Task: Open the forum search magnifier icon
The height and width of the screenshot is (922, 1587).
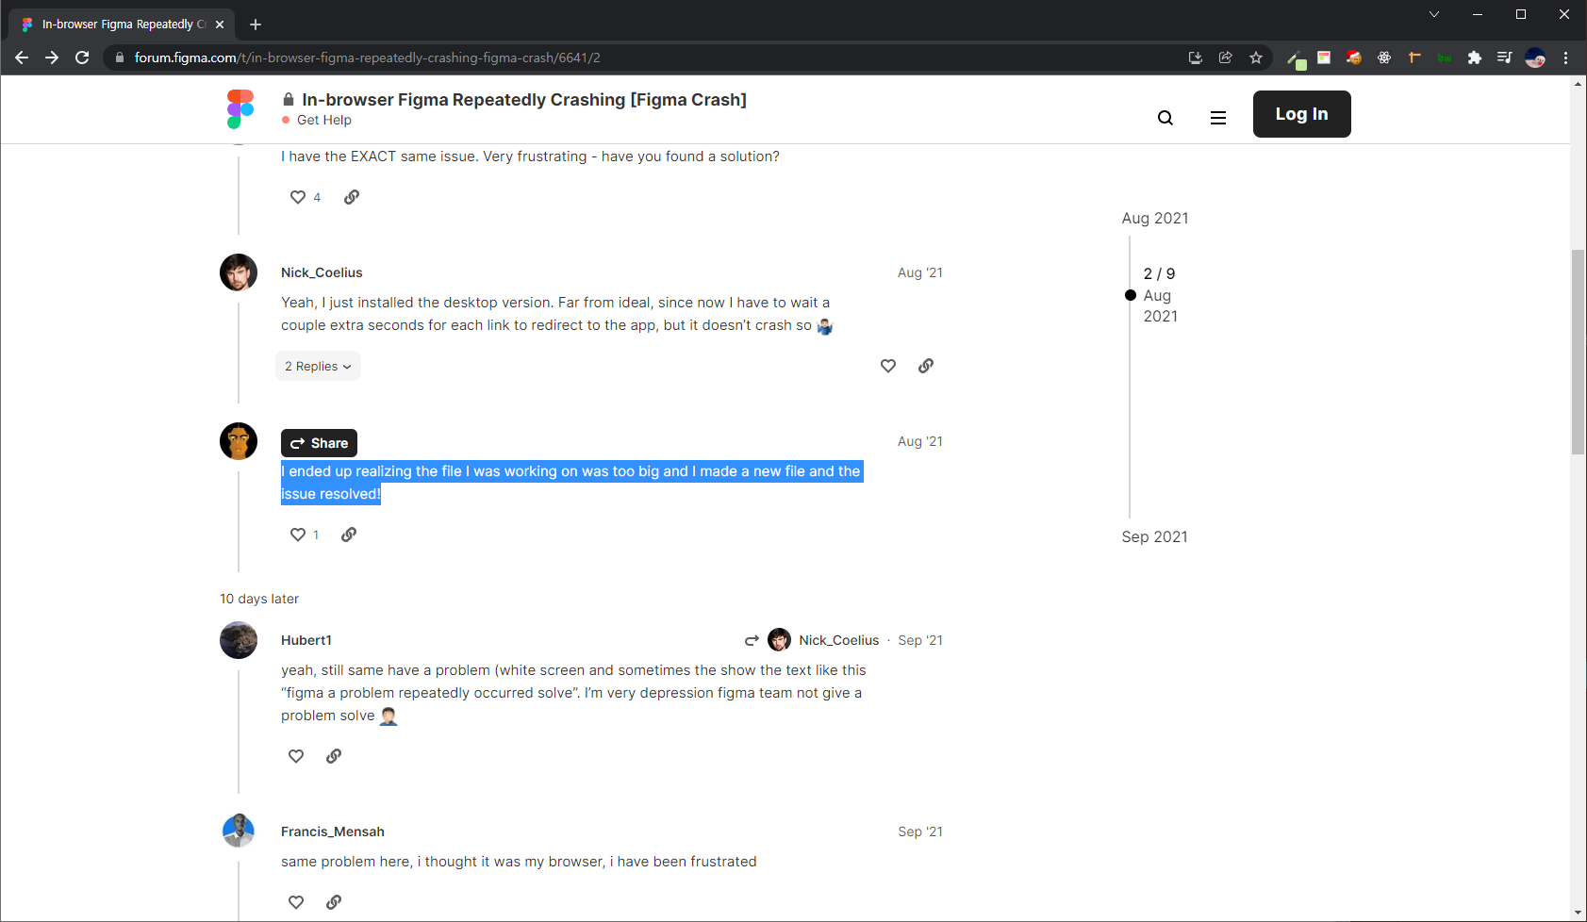Action: (1165, 118)
